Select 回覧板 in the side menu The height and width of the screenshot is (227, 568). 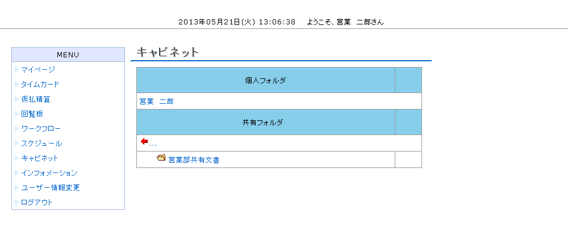tap(32, 114)
